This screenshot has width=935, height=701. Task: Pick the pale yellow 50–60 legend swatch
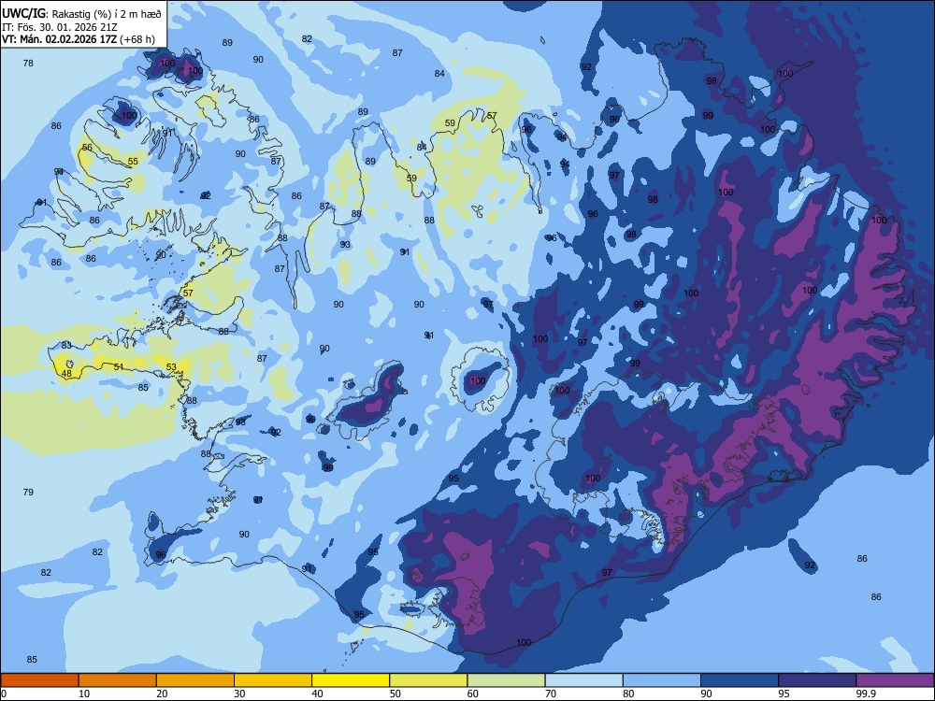(428, 680)
